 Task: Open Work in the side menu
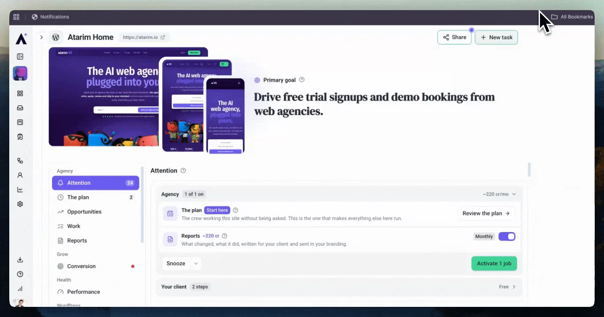click(x=95, y=226)
